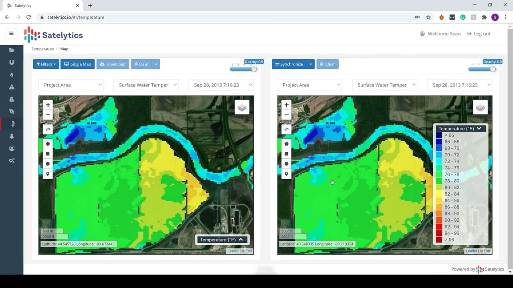Screen dimensions: 513x288
Task: Select the polygon draw tool on left map
Action: pos(48,144)
